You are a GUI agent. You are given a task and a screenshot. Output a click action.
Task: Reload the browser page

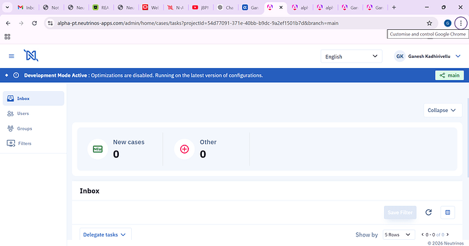point(35,23)
